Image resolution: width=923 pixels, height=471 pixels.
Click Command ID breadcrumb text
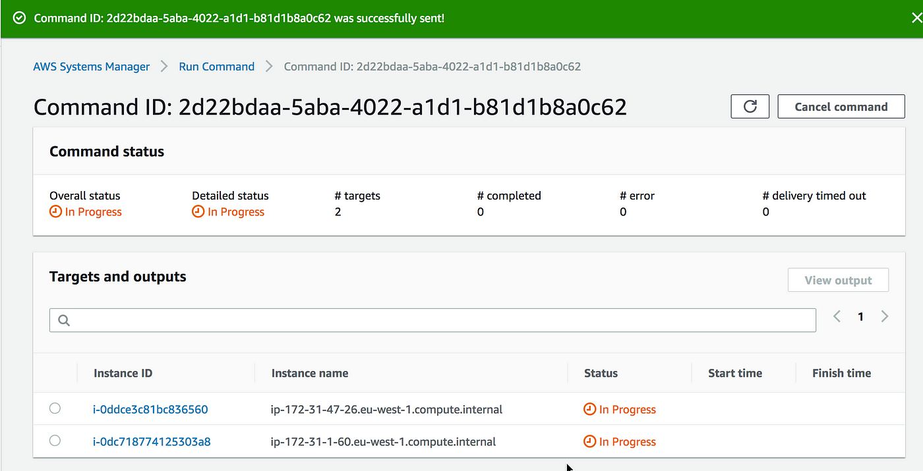tap(432, 67)
